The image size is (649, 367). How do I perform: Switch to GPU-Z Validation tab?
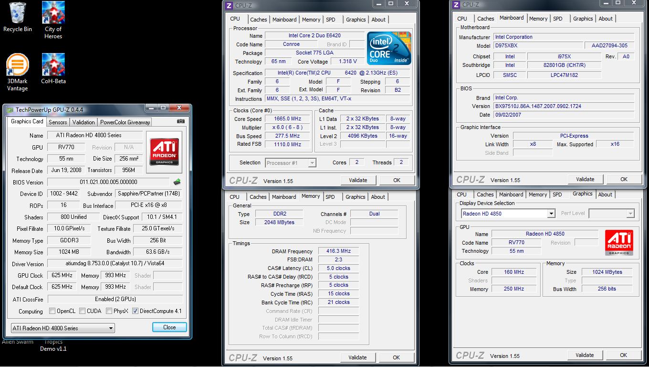pos(84,122)
